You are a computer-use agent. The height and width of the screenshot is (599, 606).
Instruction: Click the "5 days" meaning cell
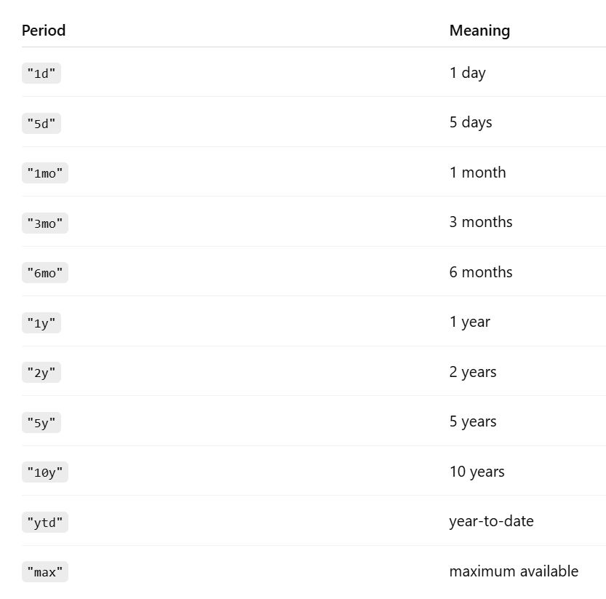(x=471, y=122)
